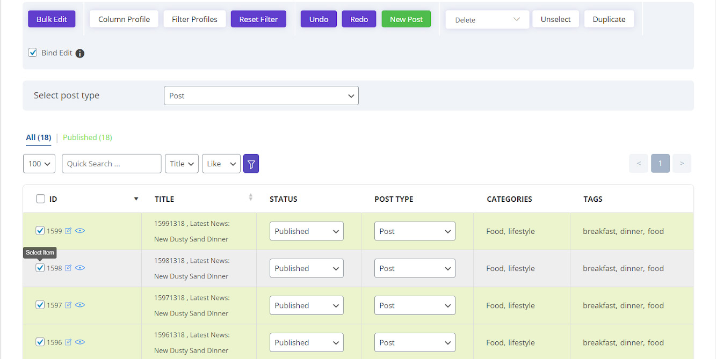
Task: Click the Bulk Edit button
Action: coord(52,19)
